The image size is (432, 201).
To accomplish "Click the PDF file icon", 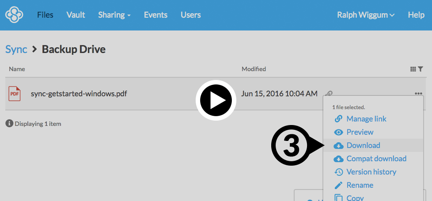I will pyautogui.click(x=15, y=94).
